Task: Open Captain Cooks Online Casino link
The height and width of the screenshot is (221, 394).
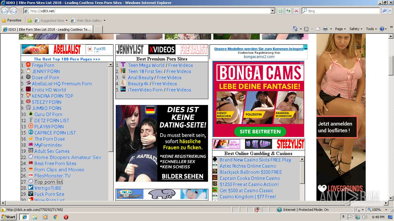Action: pyautogui.click(x=250, y=178)
